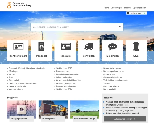
Task: Click the Lees voor speaker button
Action: click(136, 13)
